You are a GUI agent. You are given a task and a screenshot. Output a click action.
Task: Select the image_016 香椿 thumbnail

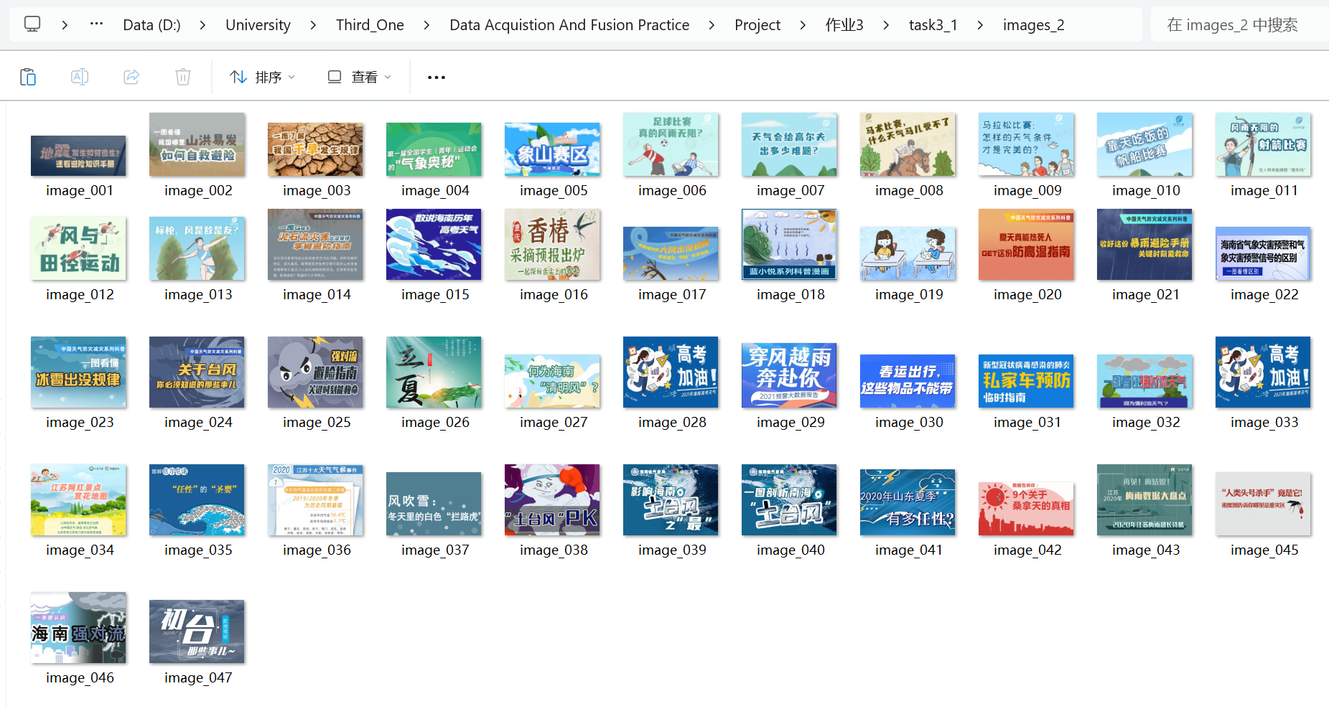tap(552, 245)
